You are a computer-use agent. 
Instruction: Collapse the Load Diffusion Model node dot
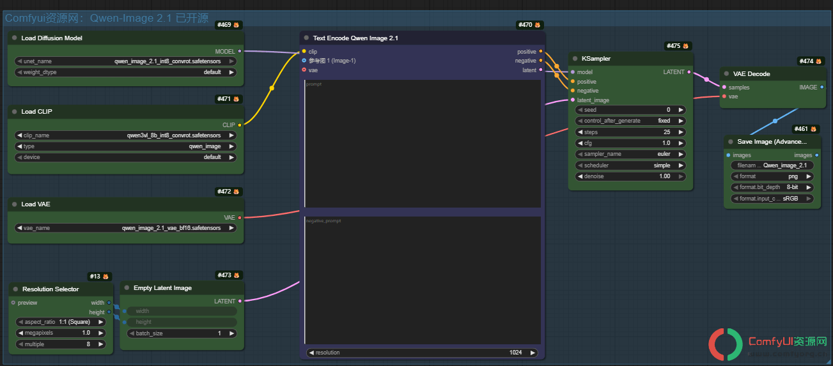(14, 38)
